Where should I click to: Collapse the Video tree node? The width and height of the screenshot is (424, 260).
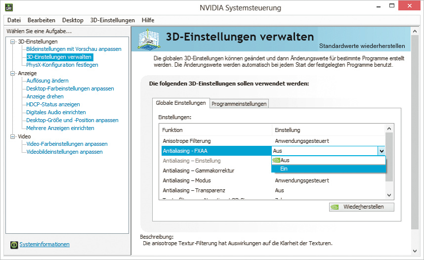pyautogui.click(x=12, y=136)
